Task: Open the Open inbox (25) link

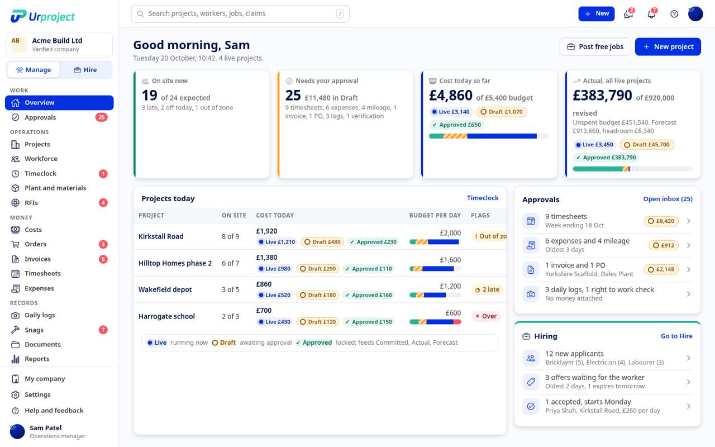Action: point(668,199)
